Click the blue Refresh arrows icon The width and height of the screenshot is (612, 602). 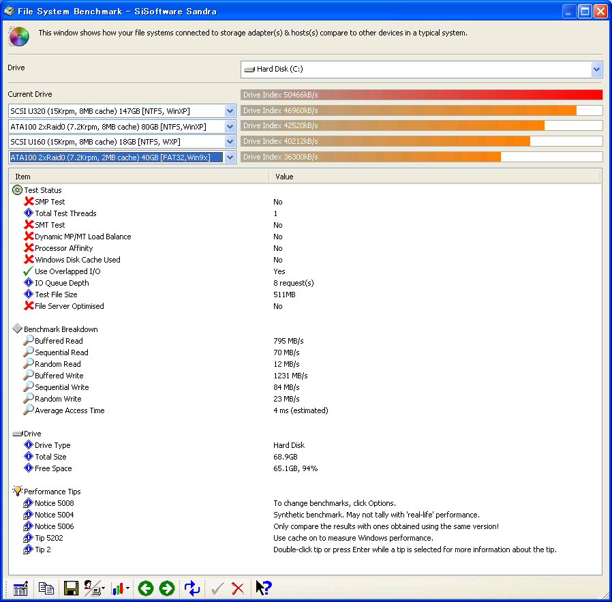point(192,588)
